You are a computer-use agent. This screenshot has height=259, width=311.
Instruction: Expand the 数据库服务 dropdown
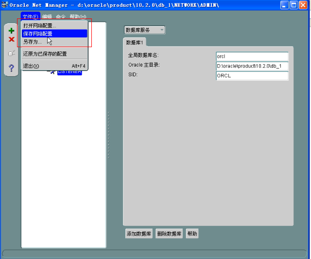(x=145, y=30)
